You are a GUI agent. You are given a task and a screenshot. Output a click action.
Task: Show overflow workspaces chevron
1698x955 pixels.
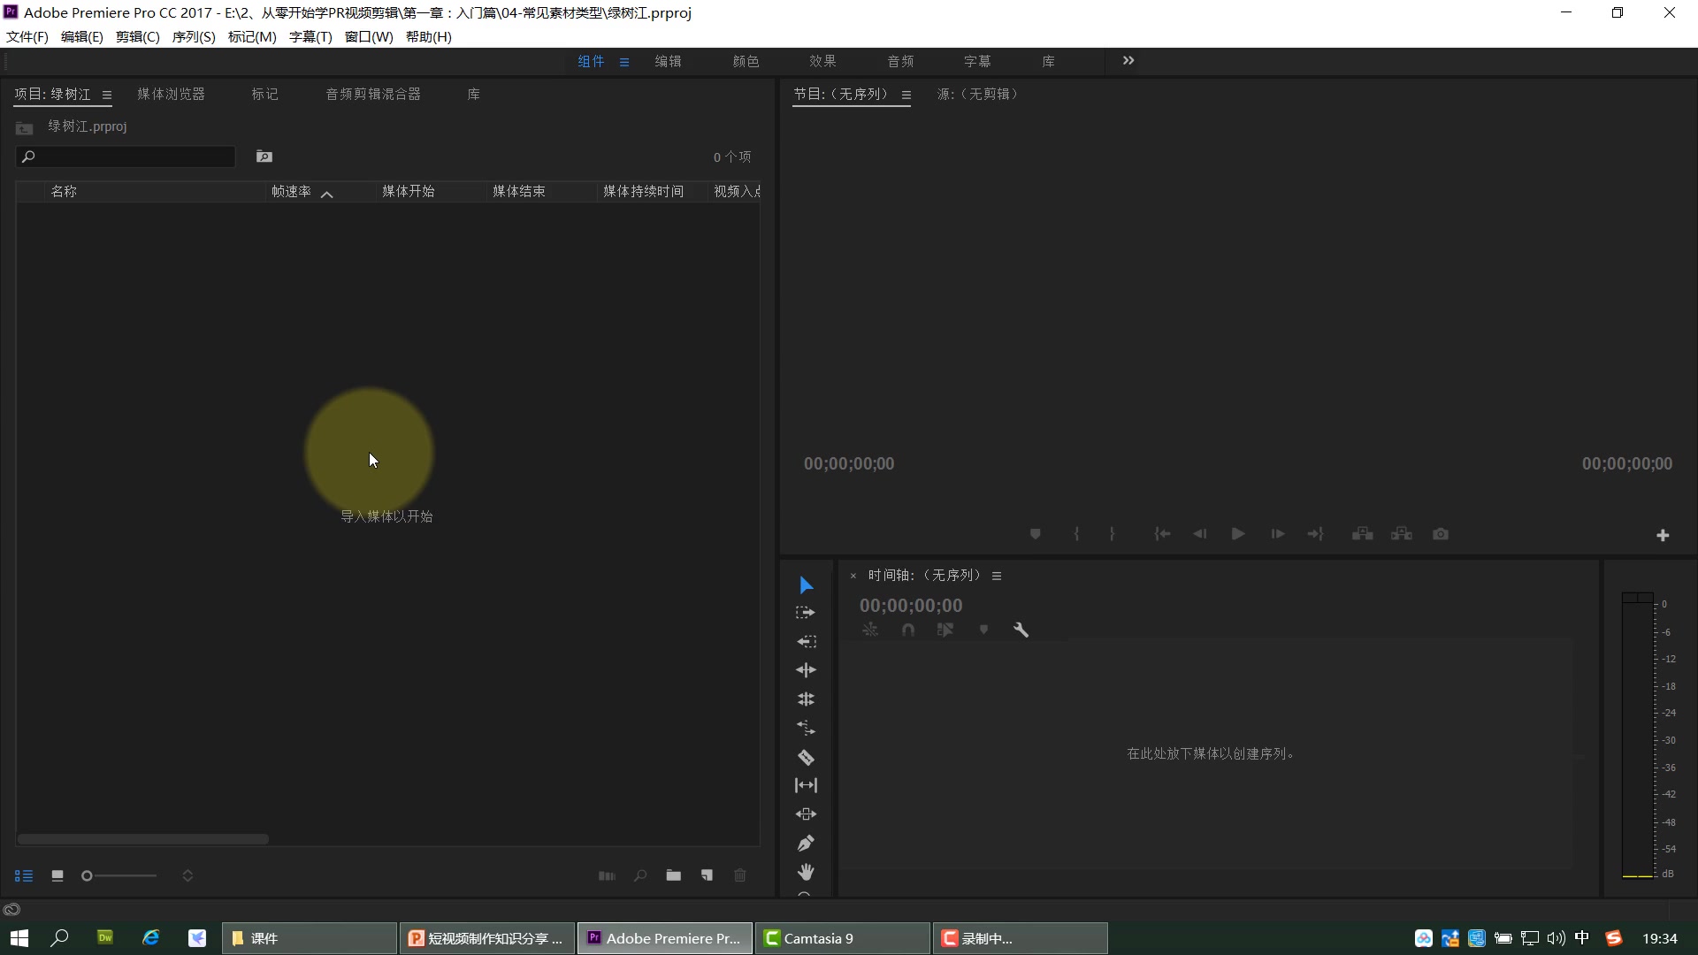pos(1128,61)
